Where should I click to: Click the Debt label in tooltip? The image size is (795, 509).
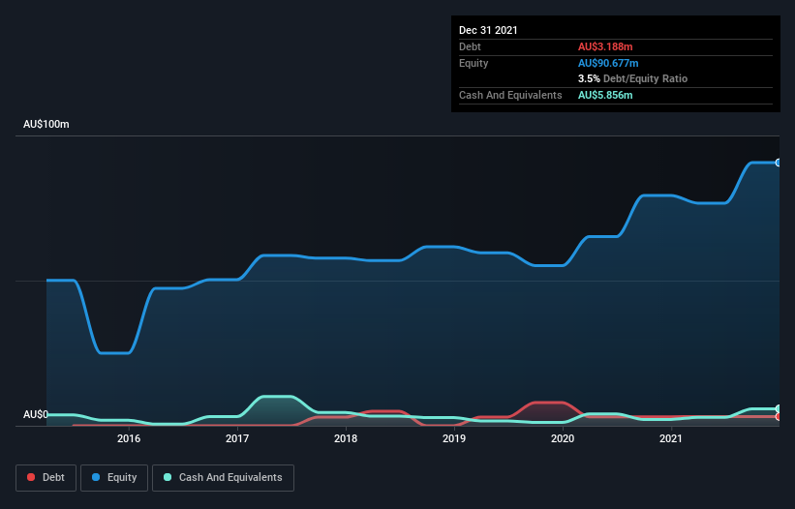tap(470, 46)
